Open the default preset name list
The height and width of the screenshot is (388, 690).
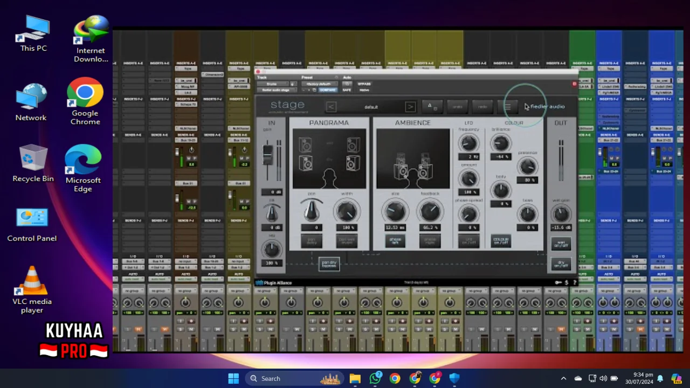tap(371, 107)
